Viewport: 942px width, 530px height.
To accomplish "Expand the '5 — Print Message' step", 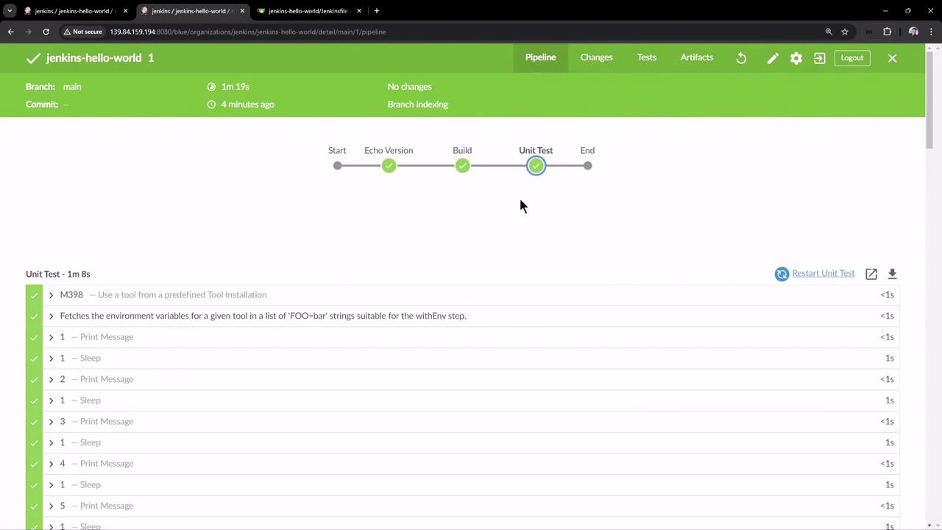I will click(x=52, y=506).
